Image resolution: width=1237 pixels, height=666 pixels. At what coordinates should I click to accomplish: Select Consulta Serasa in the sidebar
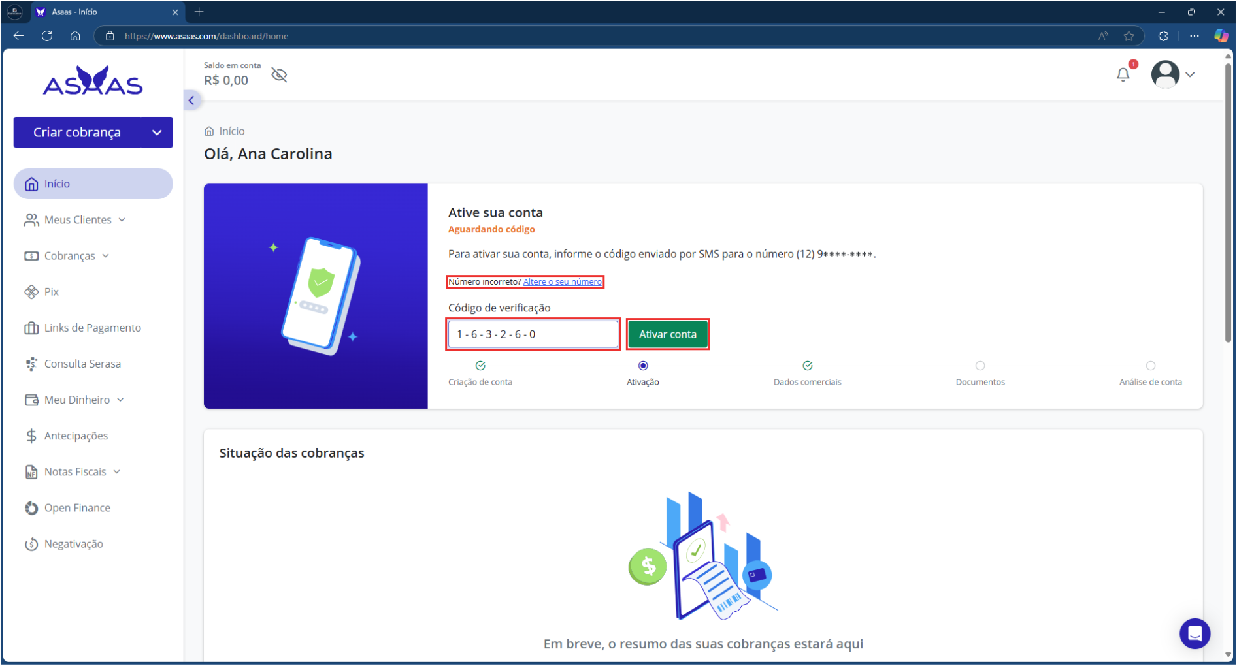coord(82,364)
